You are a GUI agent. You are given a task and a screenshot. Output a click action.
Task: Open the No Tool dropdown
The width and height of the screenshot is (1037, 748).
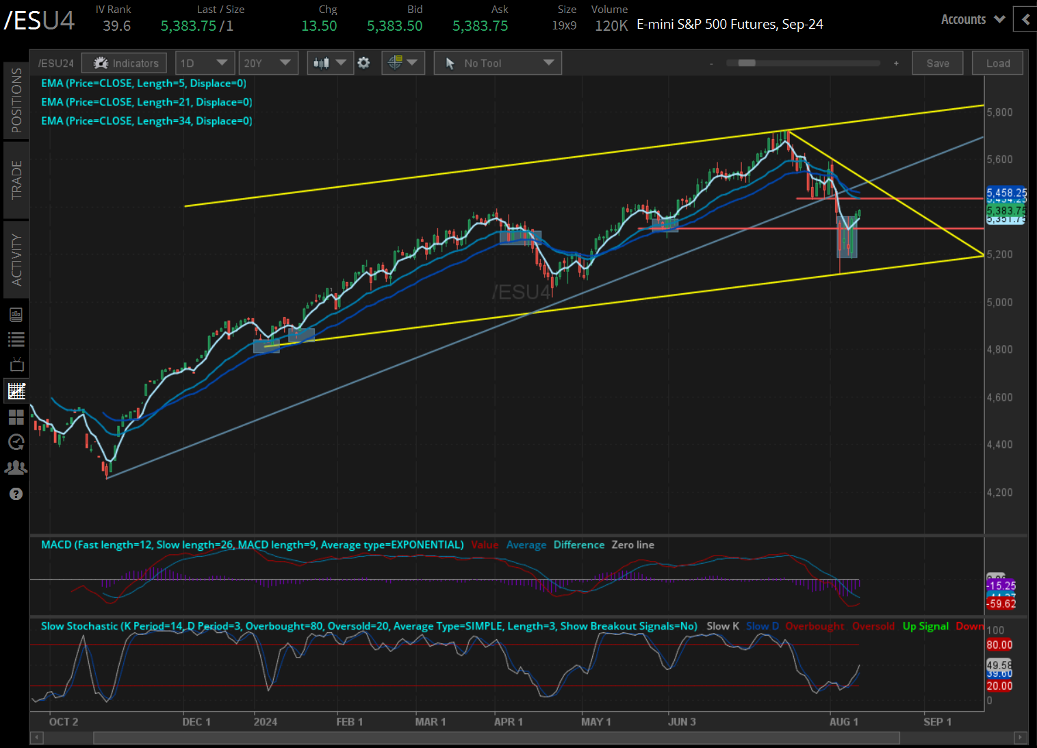click(x=498, y=62)
